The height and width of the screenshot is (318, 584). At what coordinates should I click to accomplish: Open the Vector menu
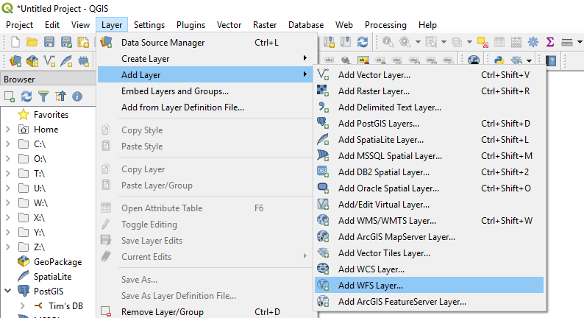[x=229, y=25]
